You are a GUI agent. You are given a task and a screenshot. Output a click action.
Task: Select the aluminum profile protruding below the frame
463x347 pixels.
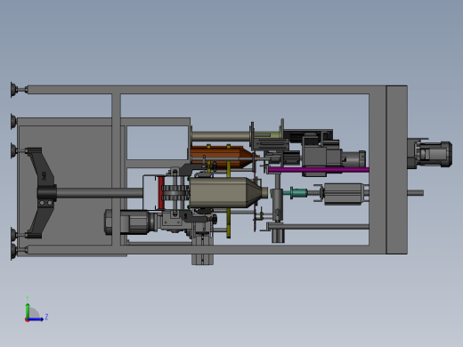click(x=202, y=259)
